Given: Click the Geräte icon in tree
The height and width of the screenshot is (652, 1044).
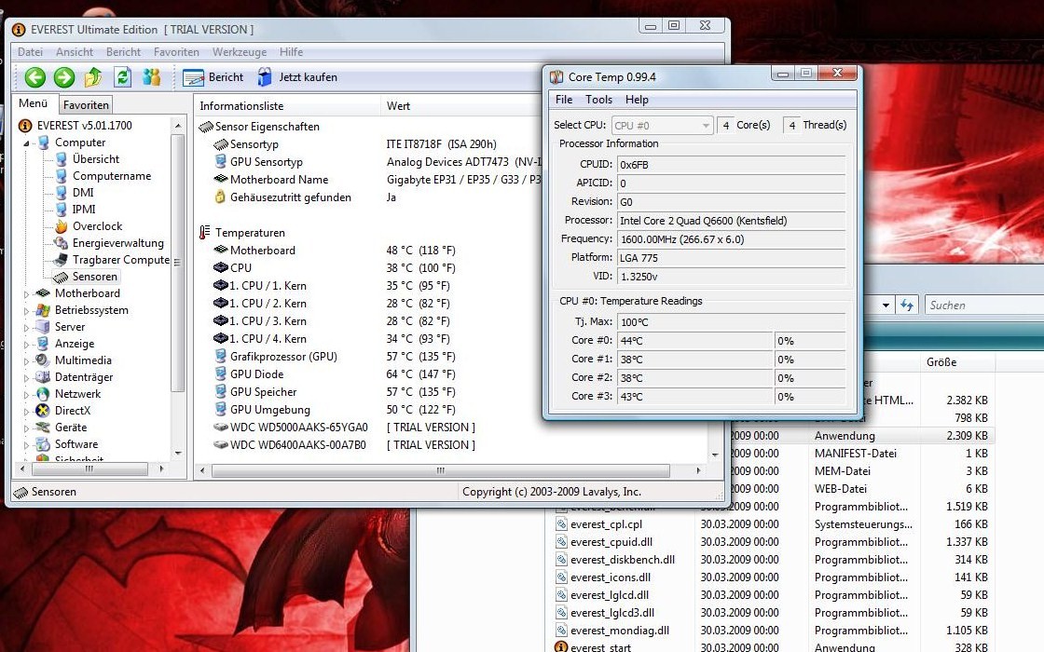Looking at the screenshot, I should point(43,428).
